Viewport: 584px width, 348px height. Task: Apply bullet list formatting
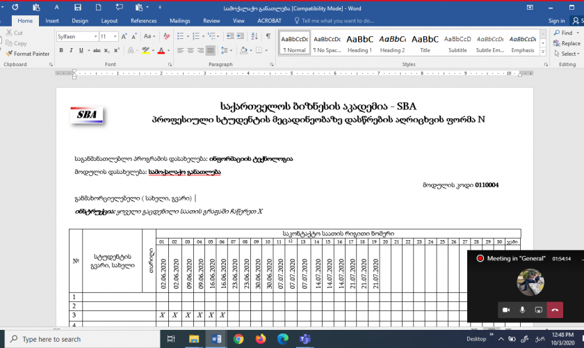pyautogui.click(x=181, y=36)
